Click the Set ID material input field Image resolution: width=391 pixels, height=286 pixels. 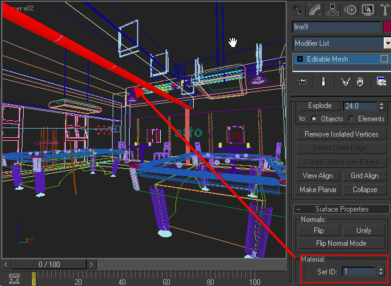(x=358, y=271)
